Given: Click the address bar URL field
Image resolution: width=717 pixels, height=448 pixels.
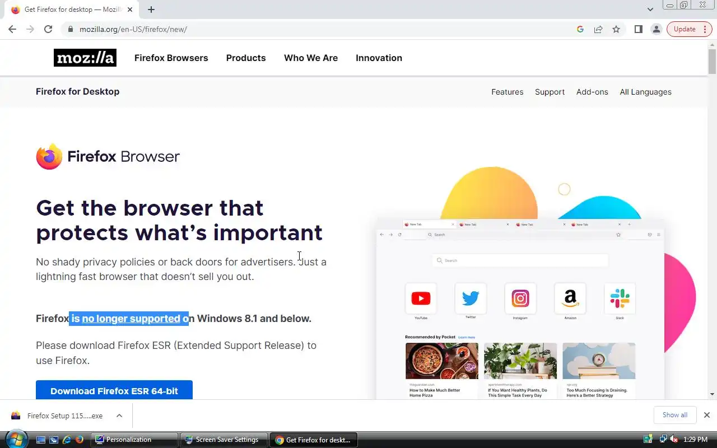Looking at the screenshot, I should tap(319, 29).
